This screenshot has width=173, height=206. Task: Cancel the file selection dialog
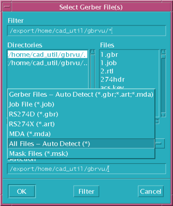(151, 191)
